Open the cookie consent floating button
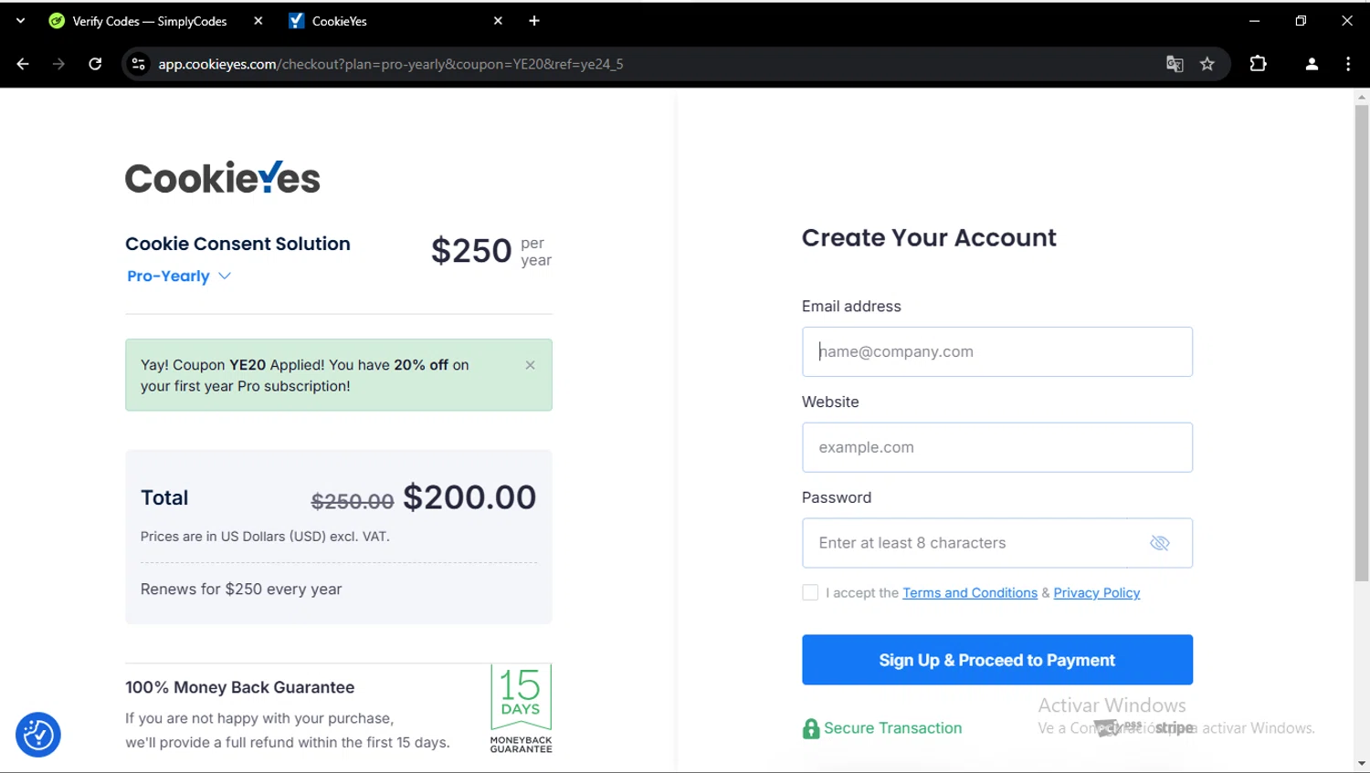Screen dimensions: 1370x773 [x=38, y=735]
